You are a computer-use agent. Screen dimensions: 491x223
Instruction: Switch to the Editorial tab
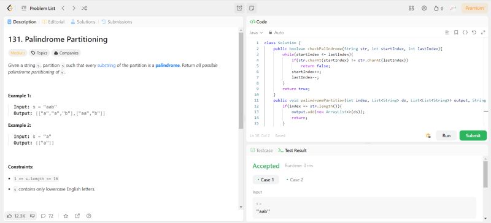[53, 22]
